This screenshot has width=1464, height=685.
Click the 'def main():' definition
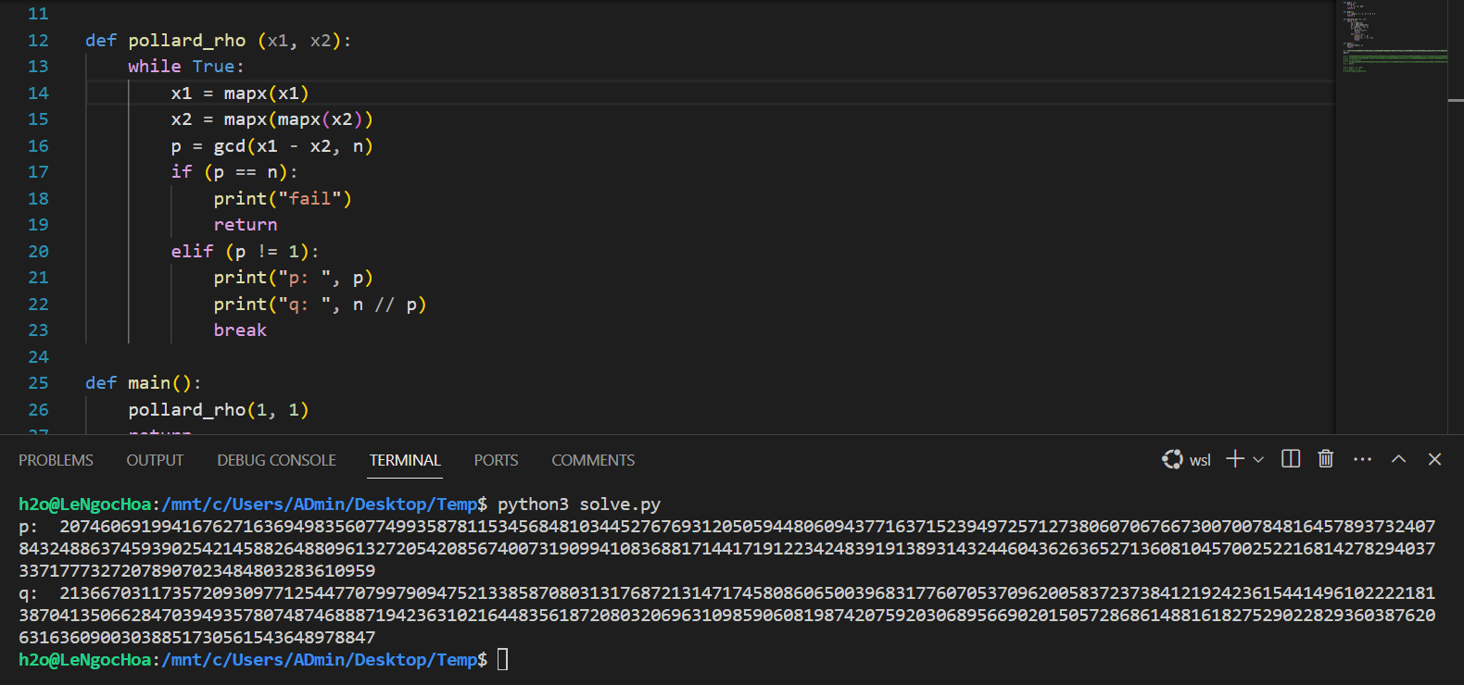click(144, 383)
